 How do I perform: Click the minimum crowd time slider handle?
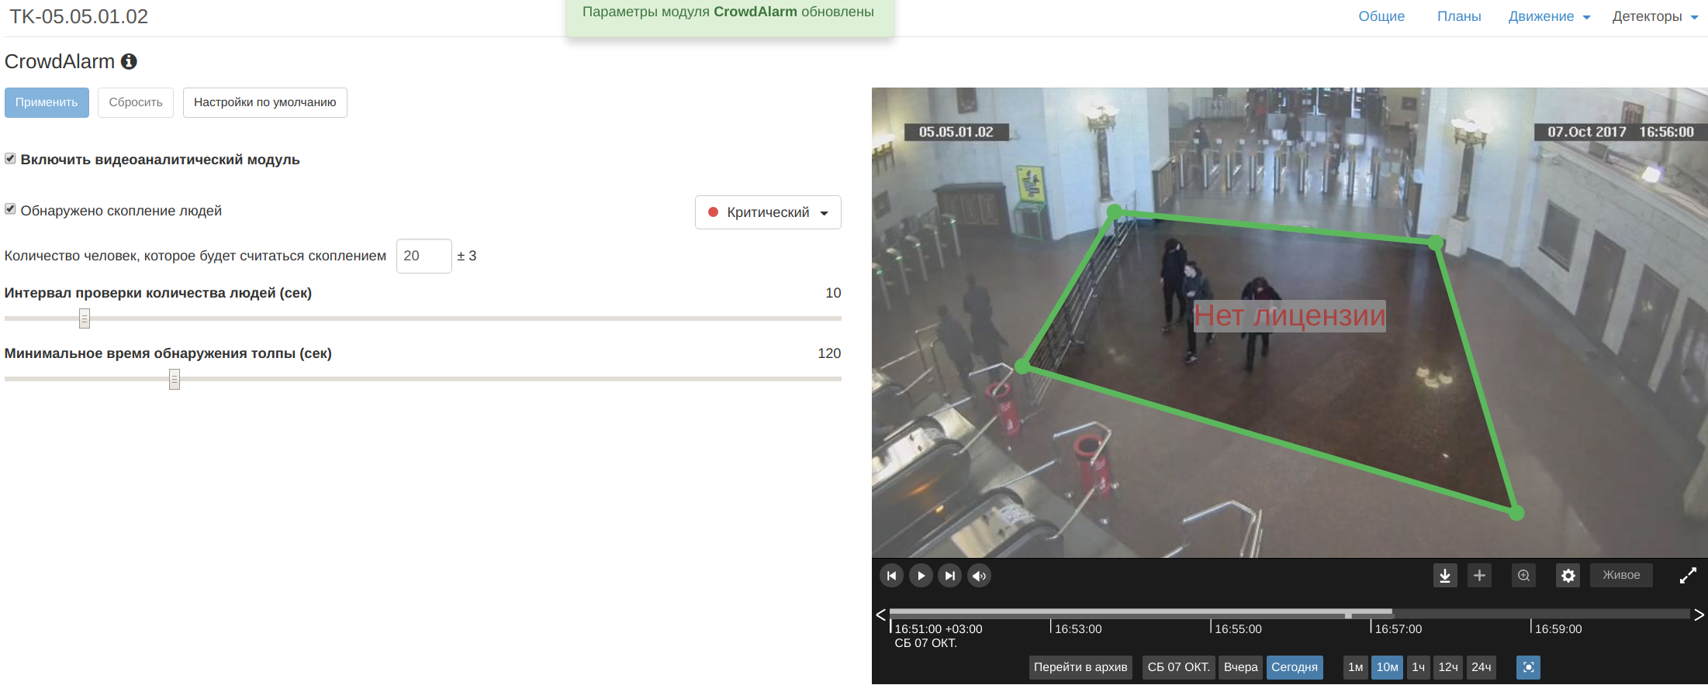(175, 379)
